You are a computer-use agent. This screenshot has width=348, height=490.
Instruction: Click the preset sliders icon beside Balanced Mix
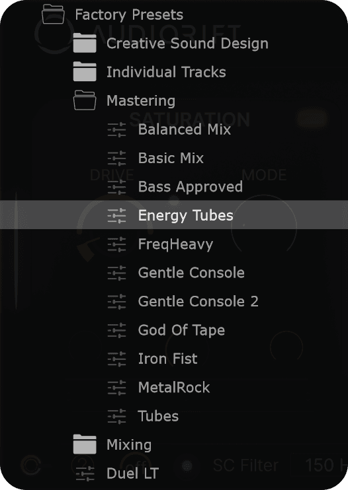tap(116, 129)
